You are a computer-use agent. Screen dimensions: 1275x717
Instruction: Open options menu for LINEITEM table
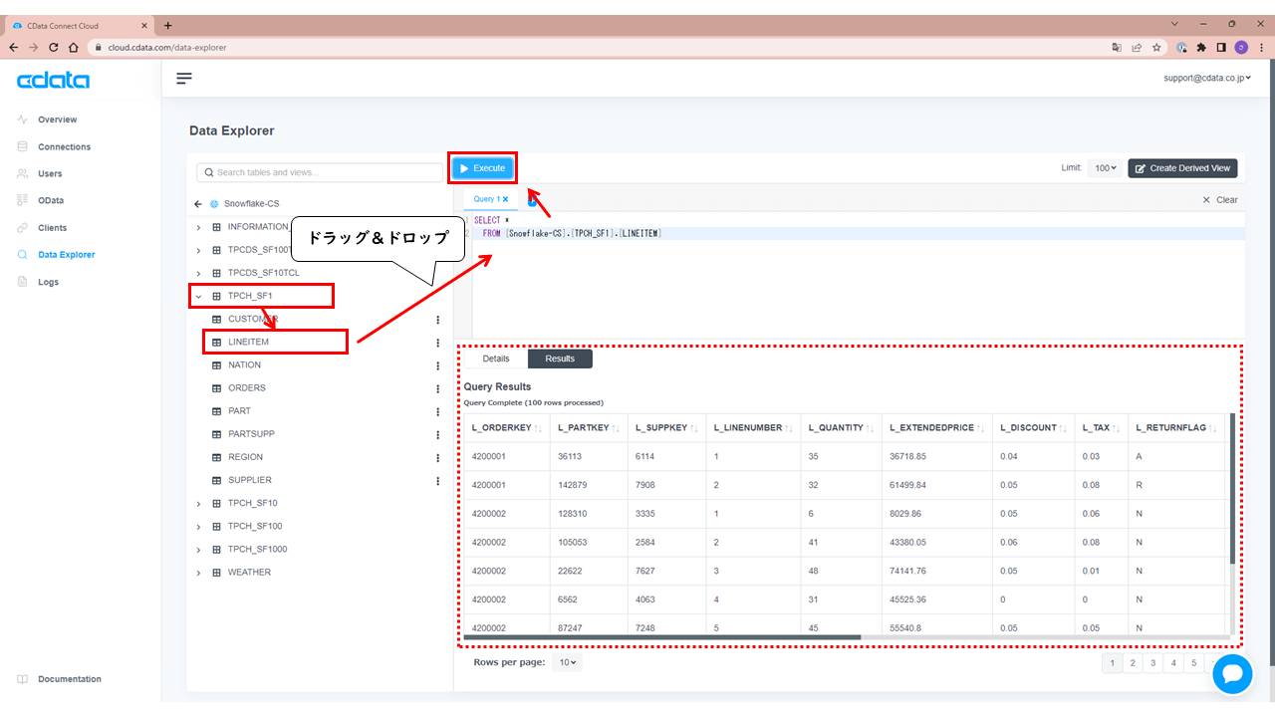pyautogui.click(x=437, y=343)
